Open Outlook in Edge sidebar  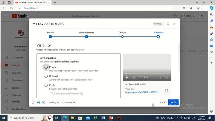coord(211,46)
